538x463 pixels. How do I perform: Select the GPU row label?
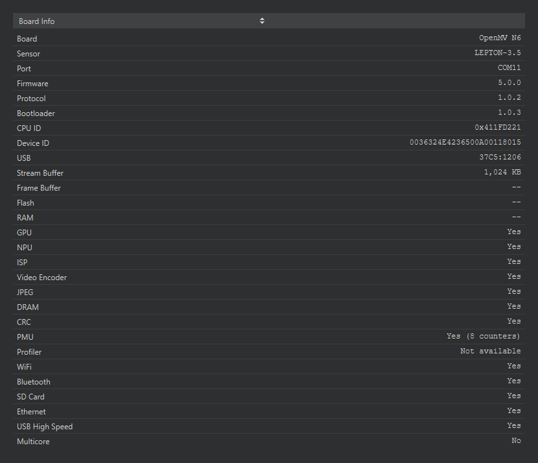(24, 233)
